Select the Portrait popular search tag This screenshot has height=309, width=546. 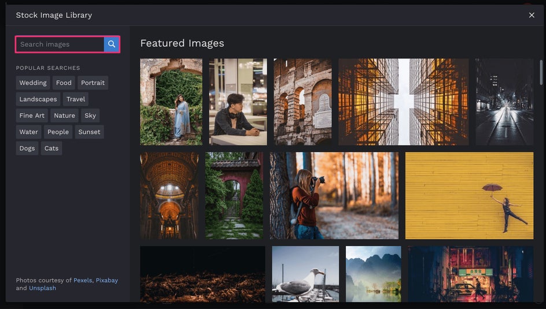93,83
